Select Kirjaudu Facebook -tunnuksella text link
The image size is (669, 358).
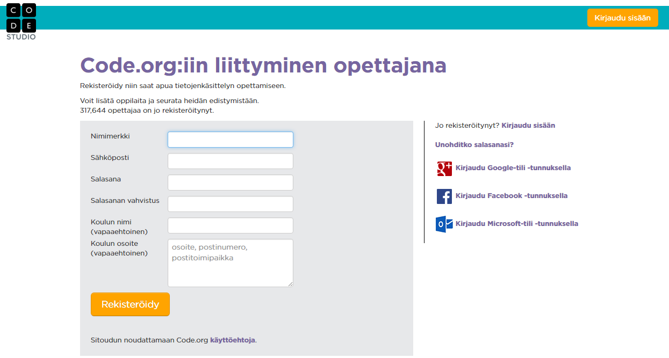point(511,196)
